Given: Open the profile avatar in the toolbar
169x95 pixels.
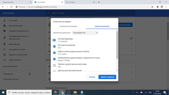Looking at the screenshot, I should [x=162, y=7].
